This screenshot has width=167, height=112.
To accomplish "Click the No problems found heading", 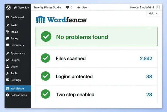I will [82, 37].
